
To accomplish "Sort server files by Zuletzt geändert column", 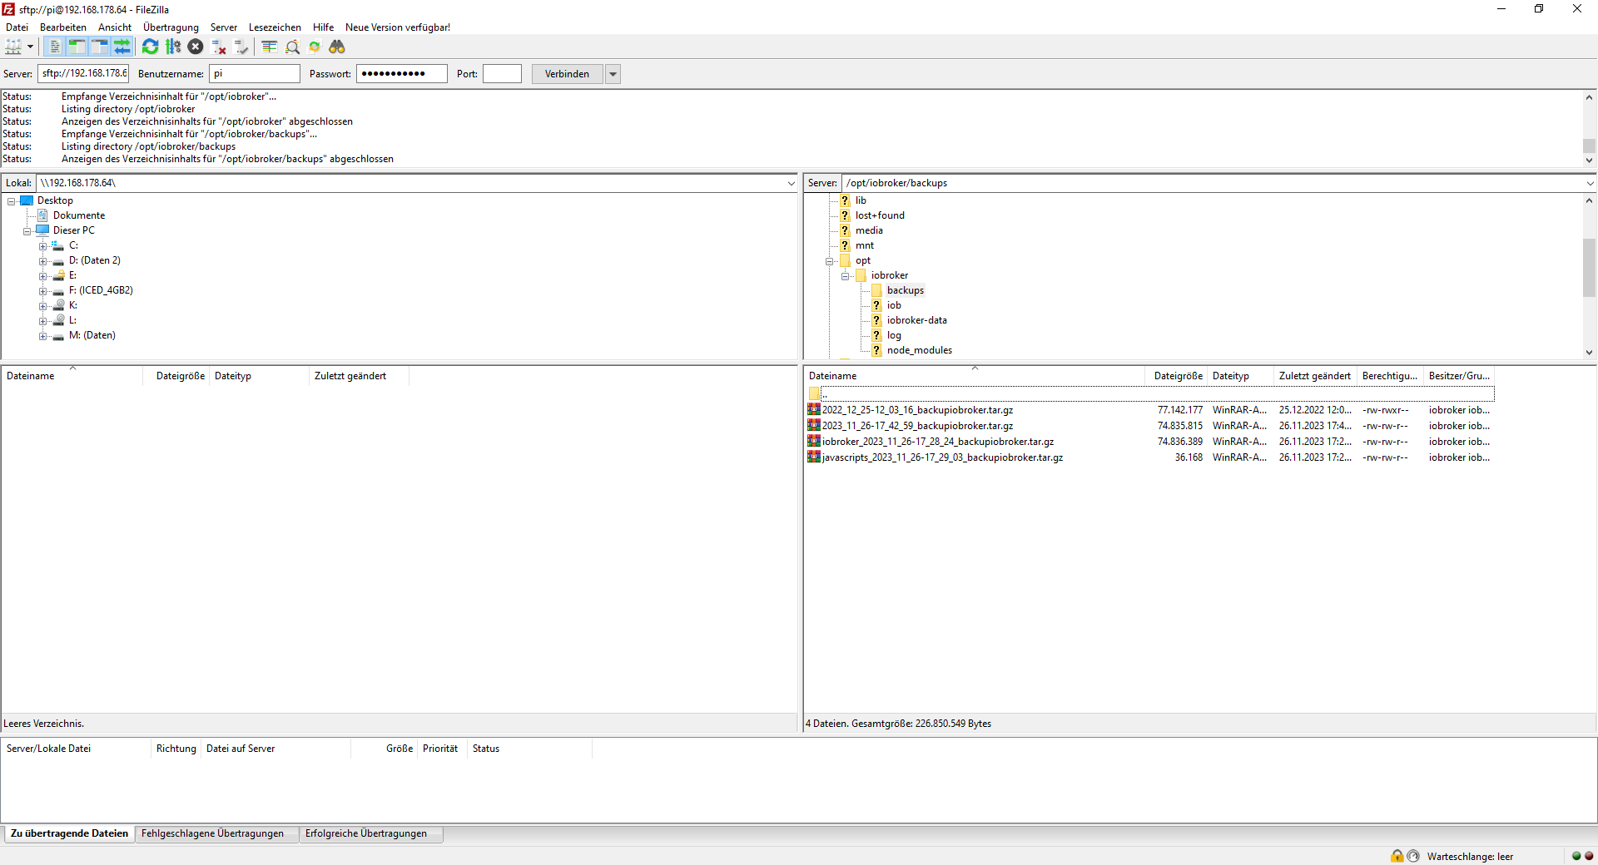I will click(1315, 376).
